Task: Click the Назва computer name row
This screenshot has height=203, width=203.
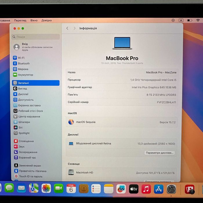Action: [122, 72]
